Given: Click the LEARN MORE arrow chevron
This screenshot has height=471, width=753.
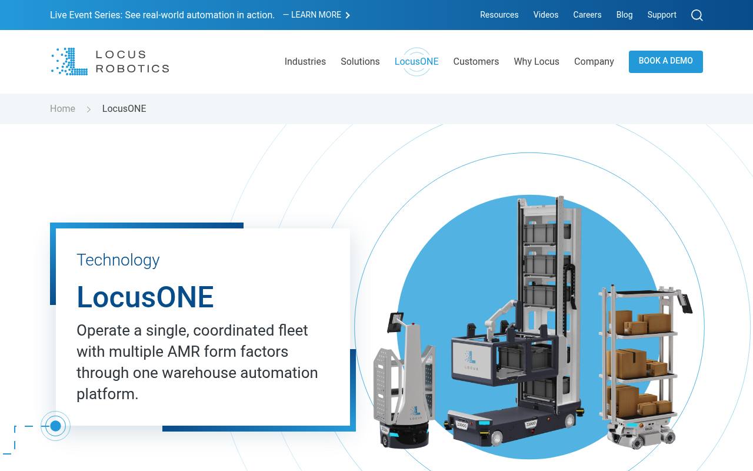Looking at the screenshot, I should [x=348, y=15].
